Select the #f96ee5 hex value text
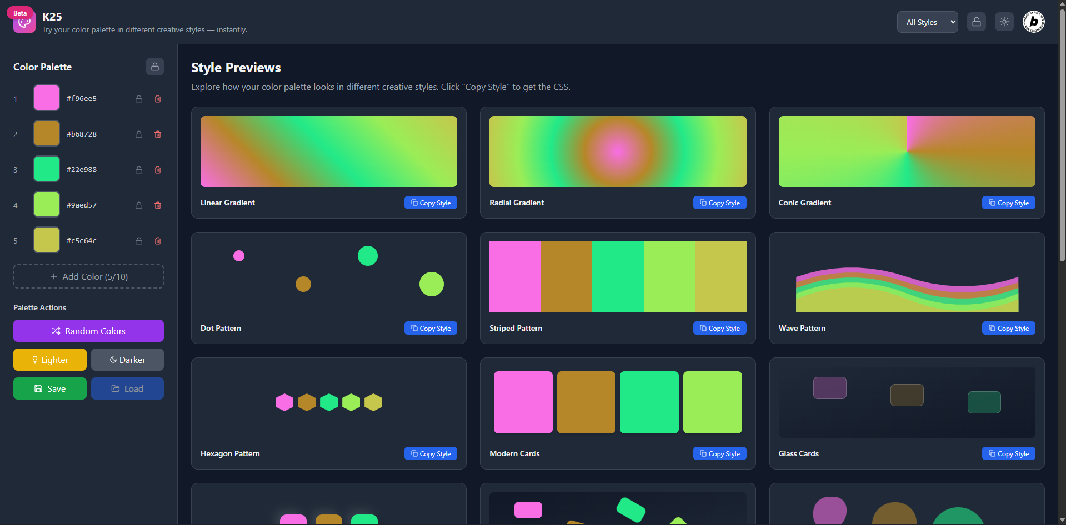 point(82,98)
